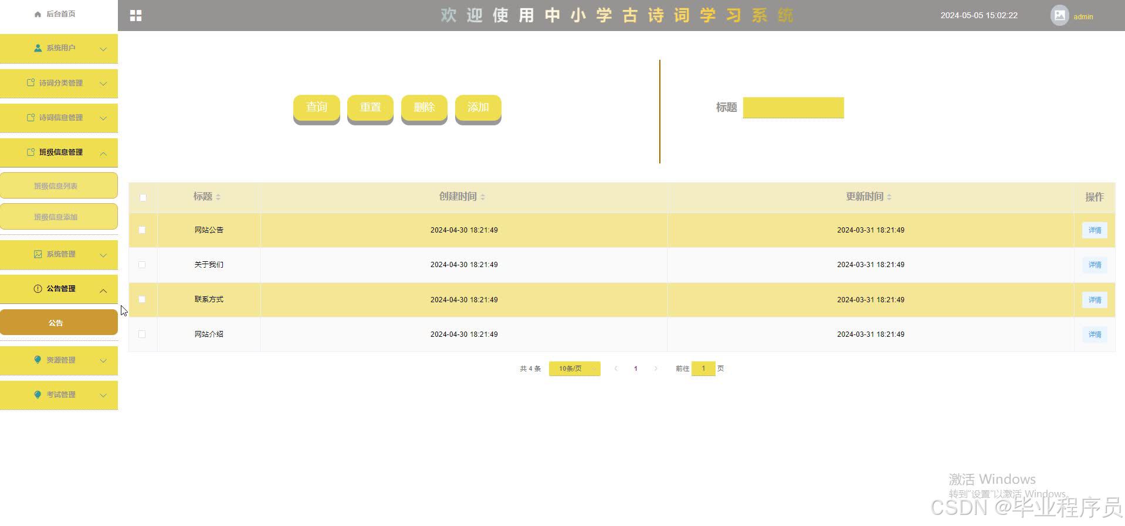This screenshot has height=526, width=1125.
Task: Go to previous page arrow
Action: (x=616, y=368)
